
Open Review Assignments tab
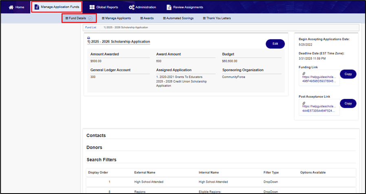(185, 7)
